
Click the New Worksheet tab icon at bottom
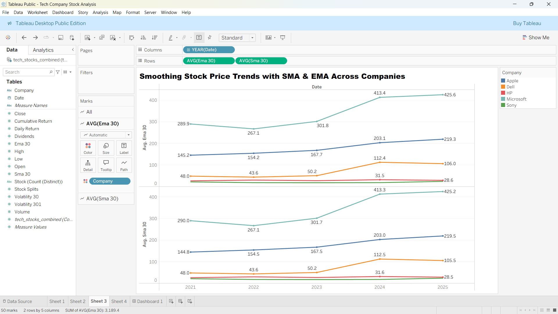tap(171, 301)
